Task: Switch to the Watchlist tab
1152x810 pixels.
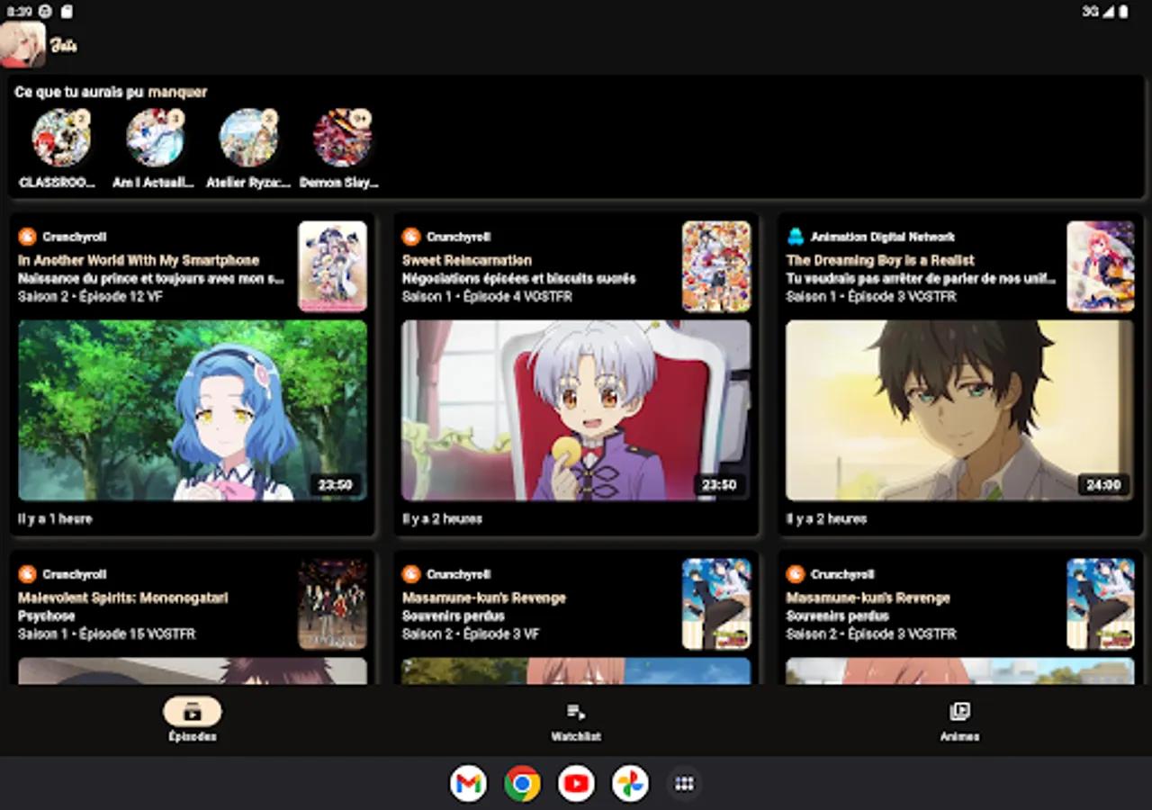Action: point(576,722)
